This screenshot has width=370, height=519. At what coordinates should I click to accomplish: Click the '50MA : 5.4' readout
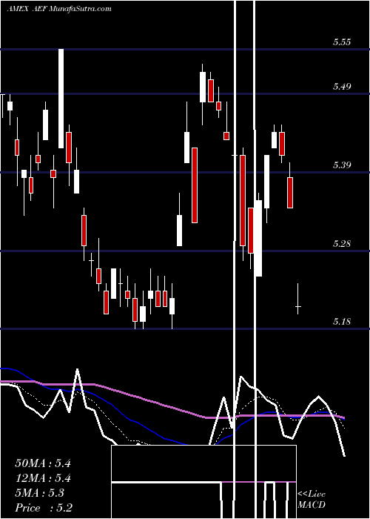point(43,463)
